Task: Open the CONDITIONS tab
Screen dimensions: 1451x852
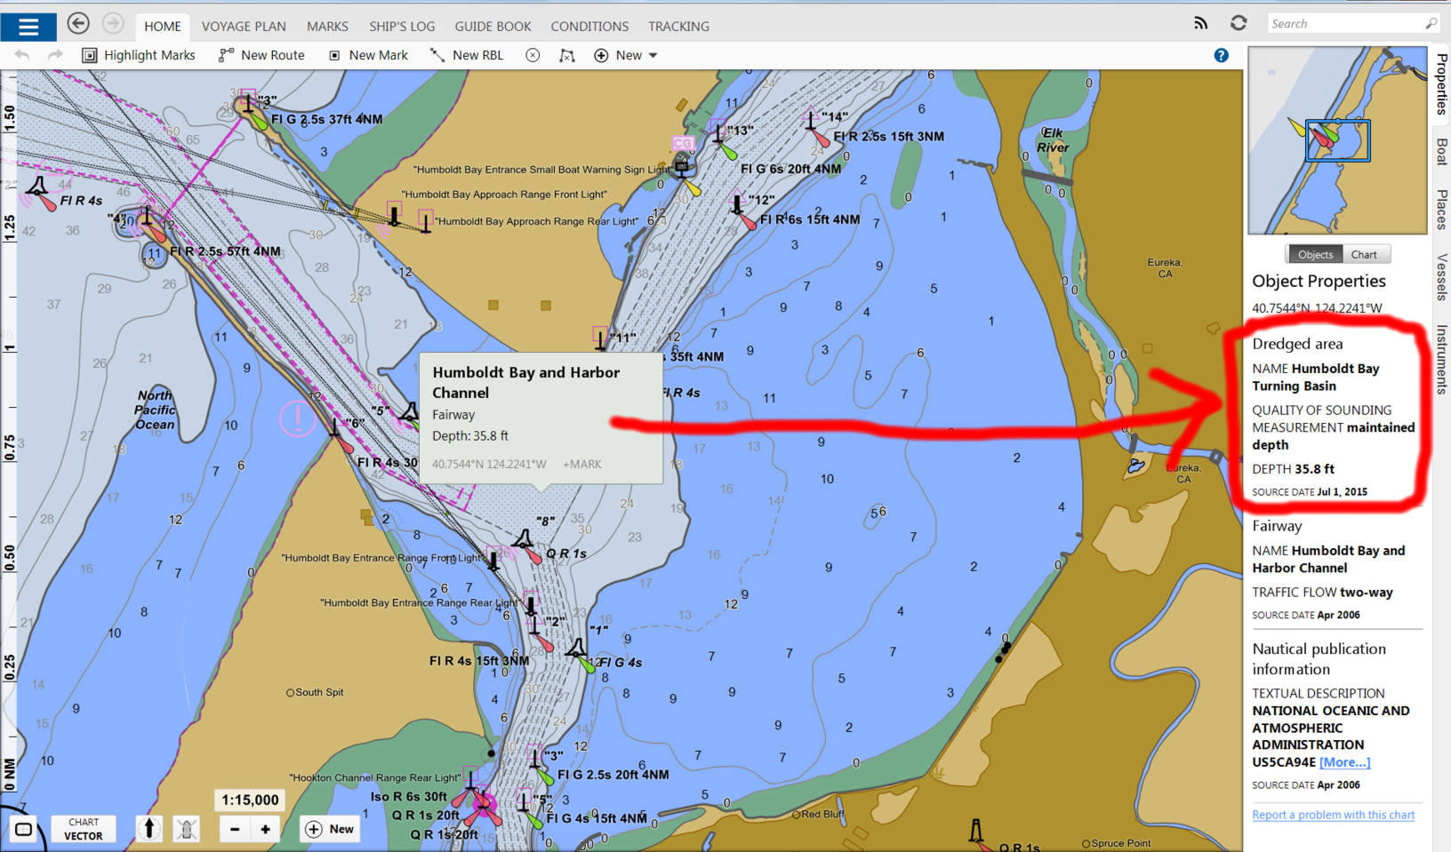Action: pos(589,27)
